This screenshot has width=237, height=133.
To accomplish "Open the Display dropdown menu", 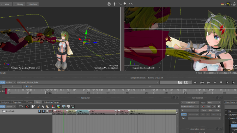I will [19, 4].
